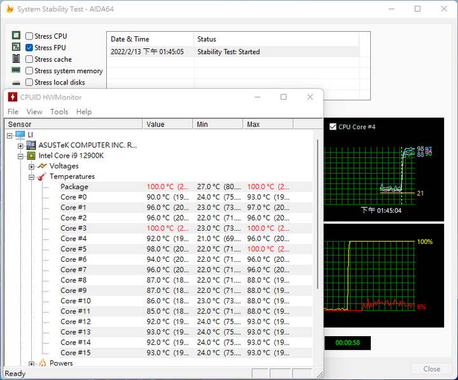Select the Core #3 row

point(186,228)
